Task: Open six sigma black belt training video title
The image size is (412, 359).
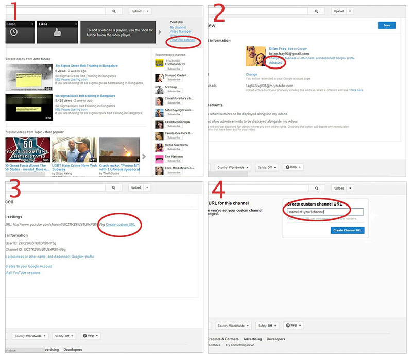Action: click(85, 96)
